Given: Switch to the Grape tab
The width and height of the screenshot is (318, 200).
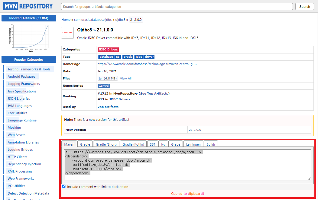Looking at the screenshot, I should pos(176,144).
